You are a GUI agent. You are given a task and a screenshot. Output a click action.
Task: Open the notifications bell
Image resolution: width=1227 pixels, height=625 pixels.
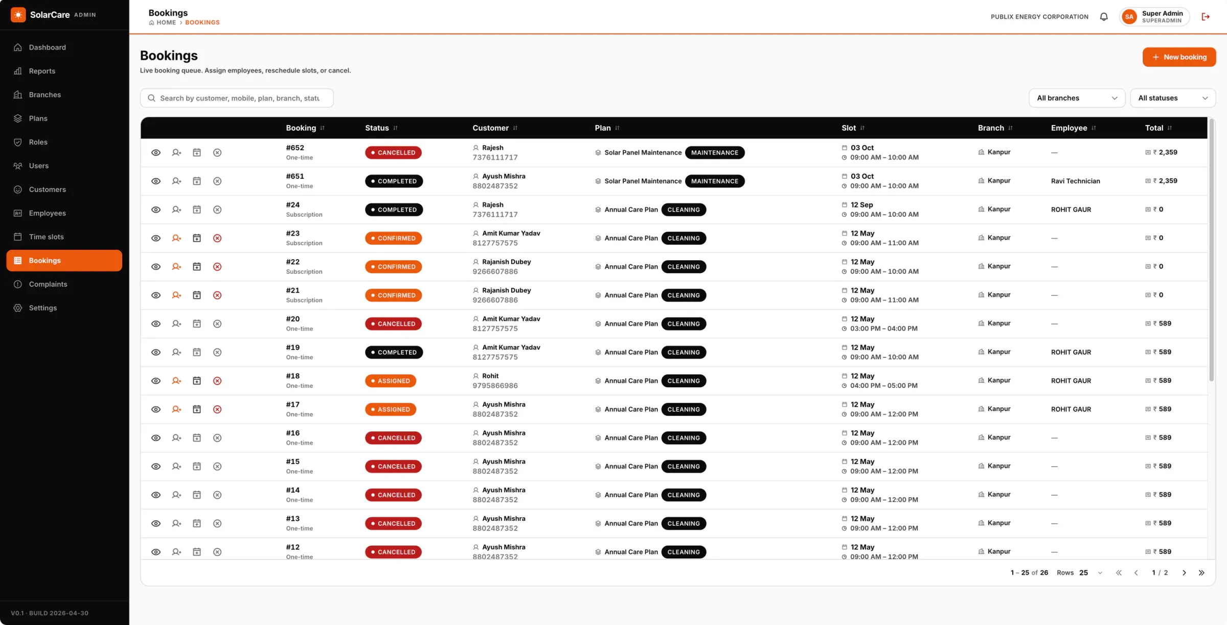pyautogui.click(x=1104, y=17)
